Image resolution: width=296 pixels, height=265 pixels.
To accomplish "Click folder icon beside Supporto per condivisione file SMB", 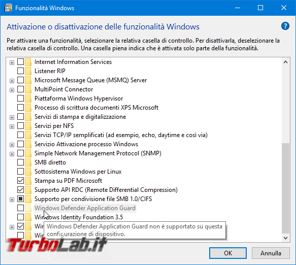I will (x=28, y=199).
